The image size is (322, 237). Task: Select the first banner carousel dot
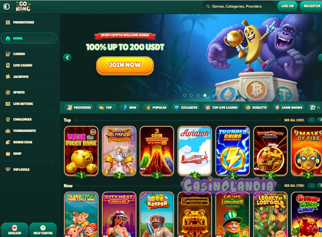pyautogui.click(x=184, y=96)
